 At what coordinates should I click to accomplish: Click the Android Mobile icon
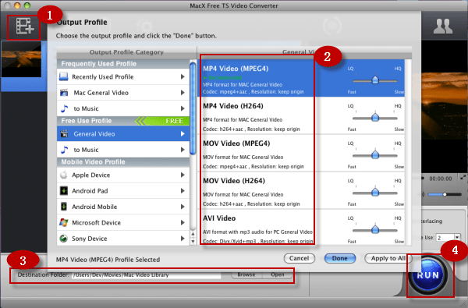click(64, 207)
